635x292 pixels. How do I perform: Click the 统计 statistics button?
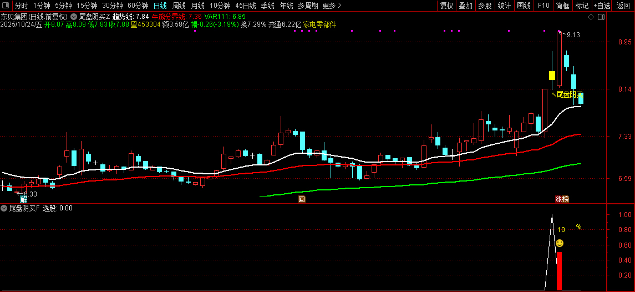tap(504, 6)
